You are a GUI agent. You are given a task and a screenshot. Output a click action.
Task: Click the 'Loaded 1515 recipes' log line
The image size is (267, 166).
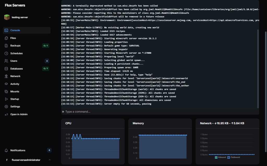(93, 31)
